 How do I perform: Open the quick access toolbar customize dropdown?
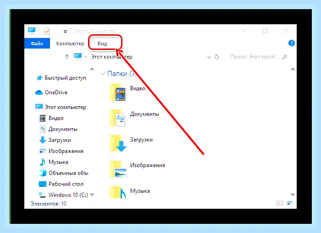[65, 32]
